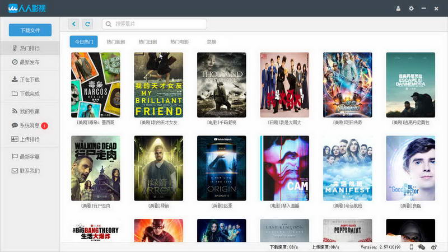Viewport: 448px width, 252px height.
Task: Open the Good Doctor poster
Action: tap(410, 169)
